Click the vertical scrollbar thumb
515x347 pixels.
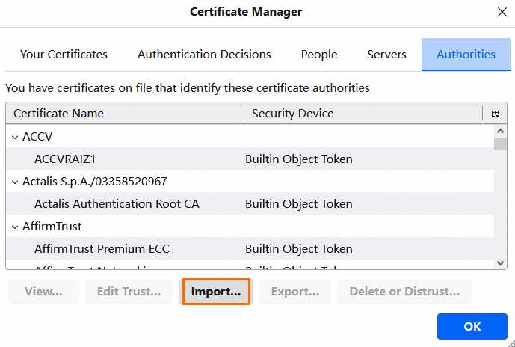(500, 143)
